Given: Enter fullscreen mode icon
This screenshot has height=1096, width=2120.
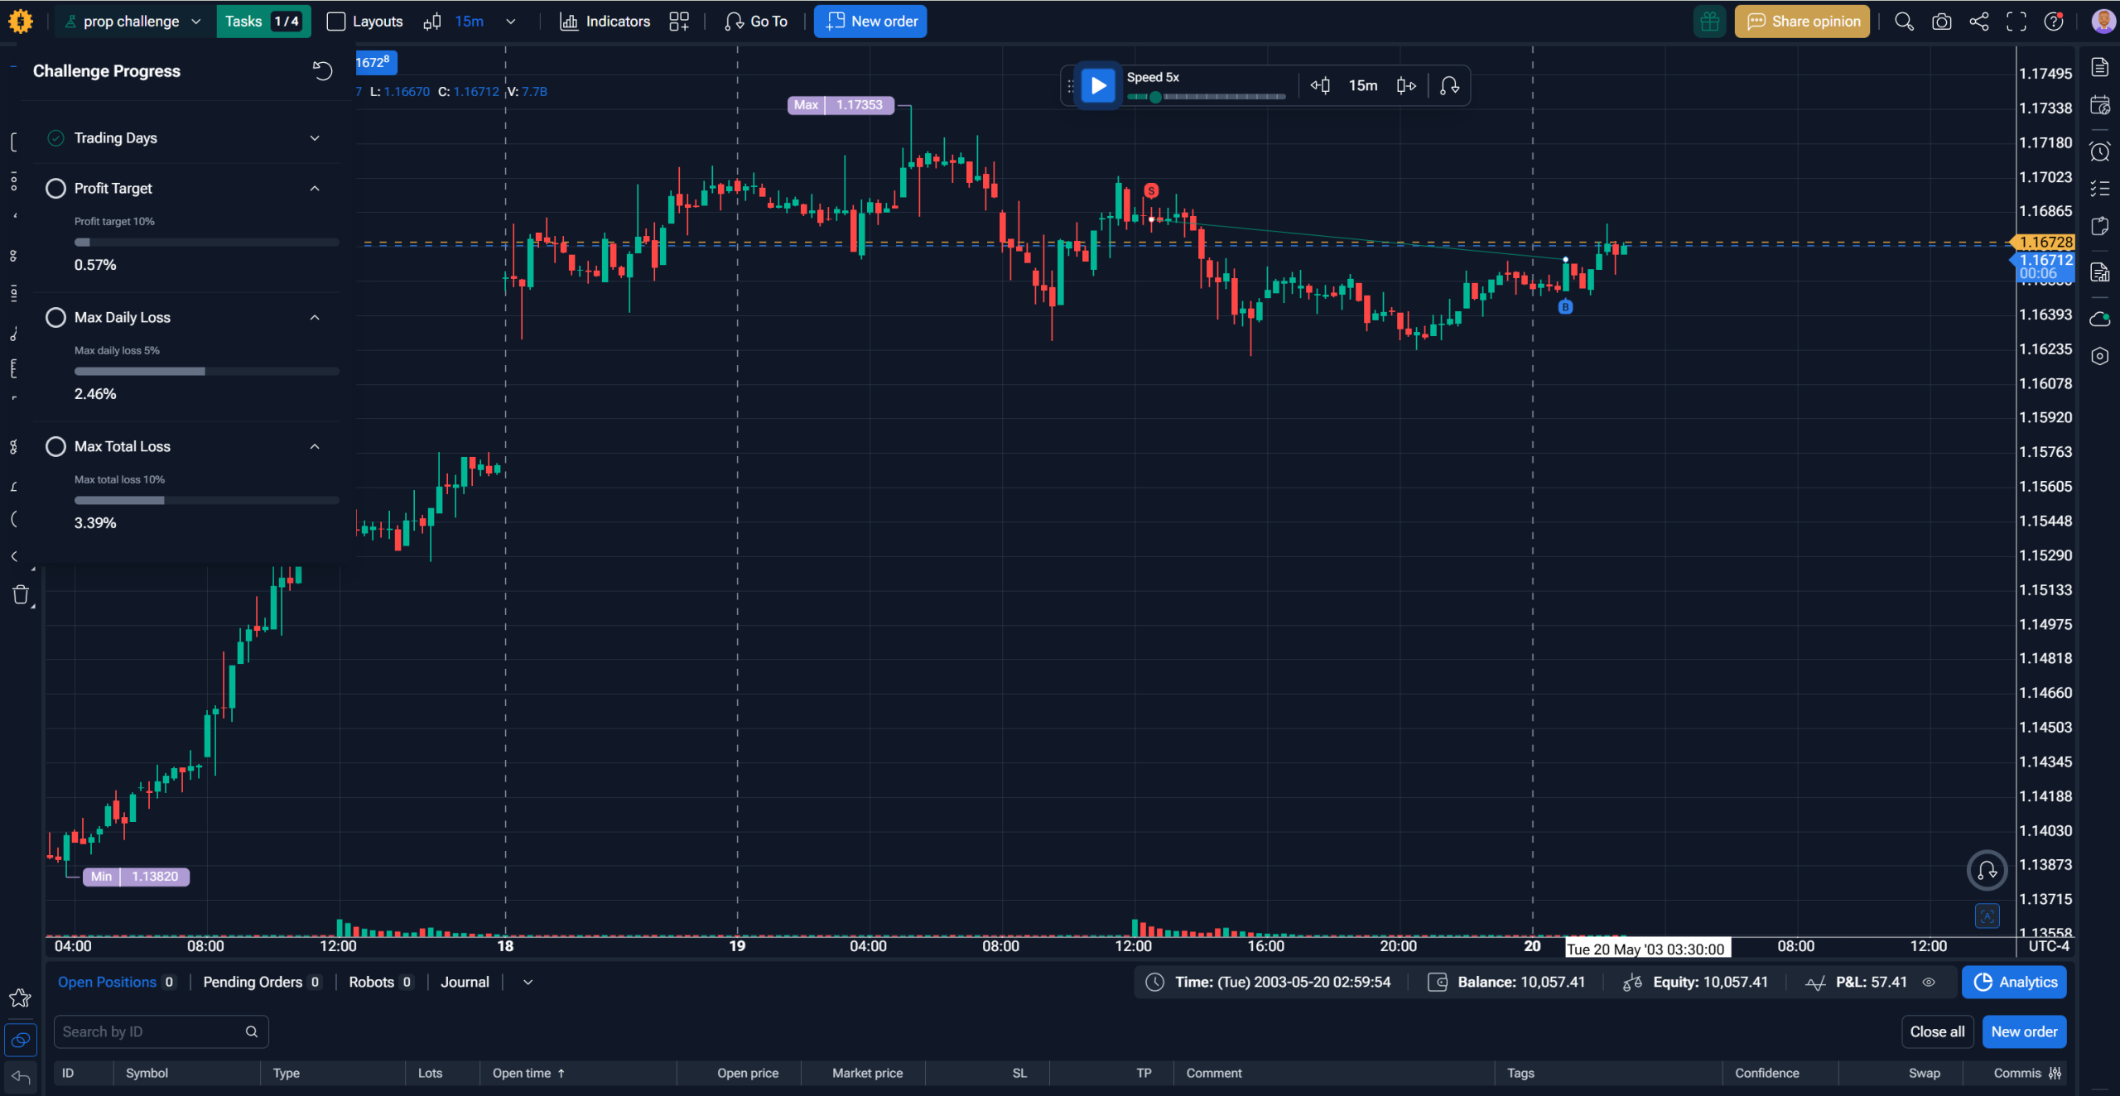Looking at the screenshot, I should tap(2016, 22).
